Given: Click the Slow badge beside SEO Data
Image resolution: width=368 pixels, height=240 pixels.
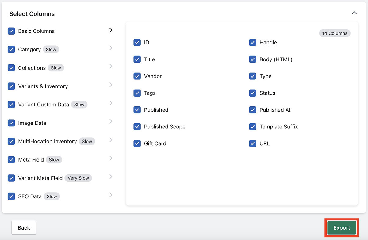Looking at the screenshot, I should [x=52, y=196].
